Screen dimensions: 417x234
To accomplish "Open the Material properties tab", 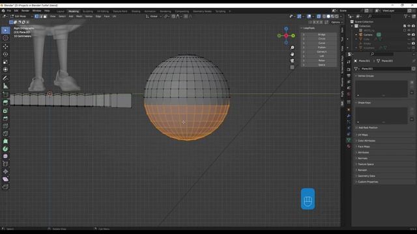I will 349,146.
